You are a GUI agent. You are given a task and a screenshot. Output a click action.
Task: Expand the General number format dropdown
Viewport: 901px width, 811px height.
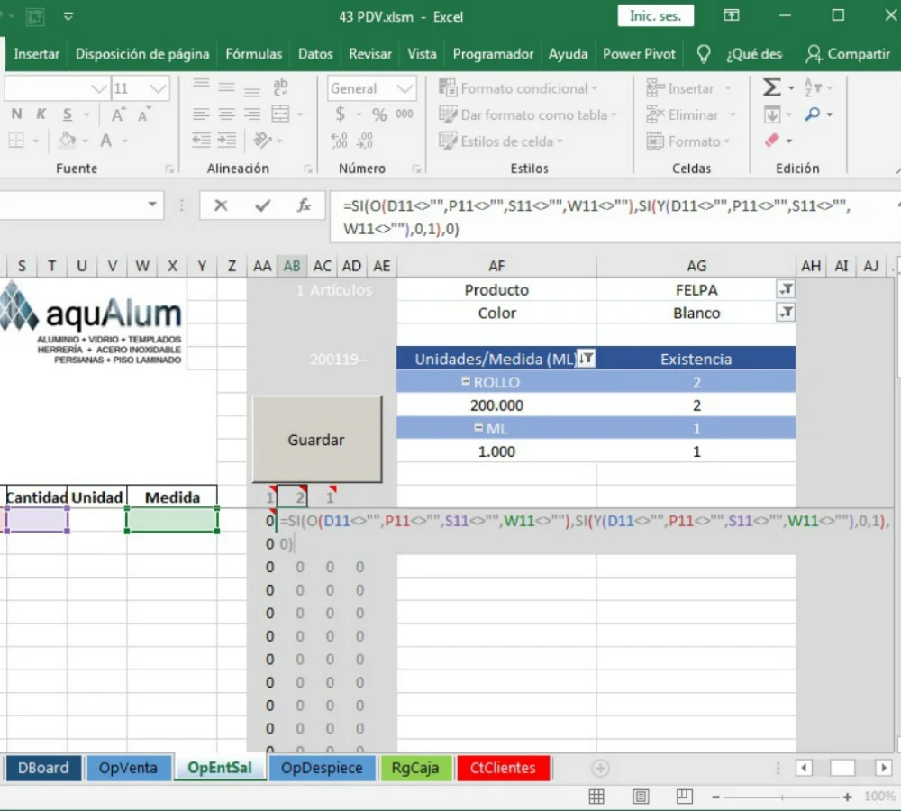[405, 88]
